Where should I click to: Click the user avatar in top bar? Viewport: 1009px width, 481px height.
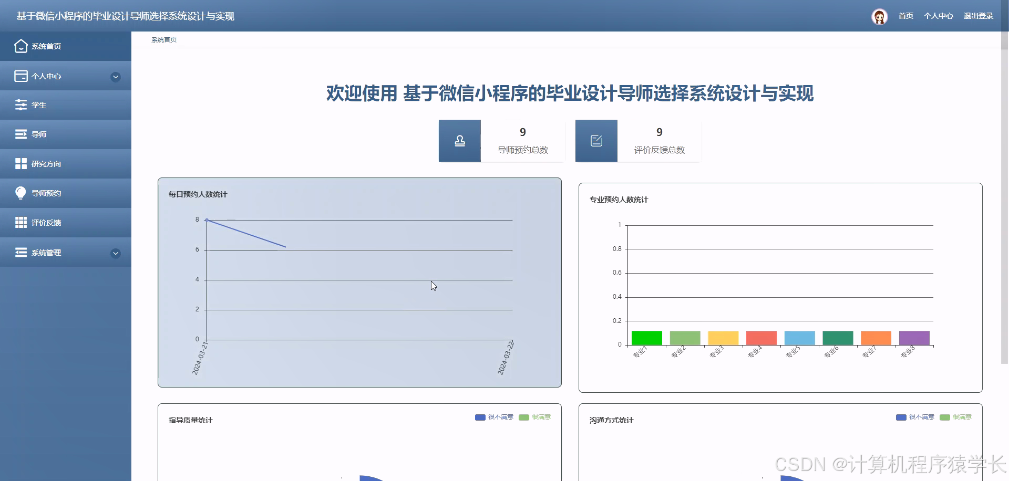point(879,16)
